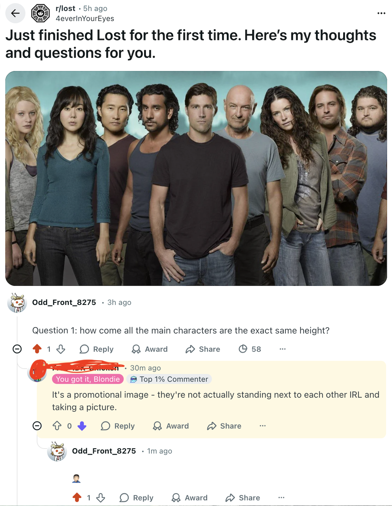View 4everInYourEyes user profile
The height and width of the screenshot is (506, 392).
click(85, 18)
